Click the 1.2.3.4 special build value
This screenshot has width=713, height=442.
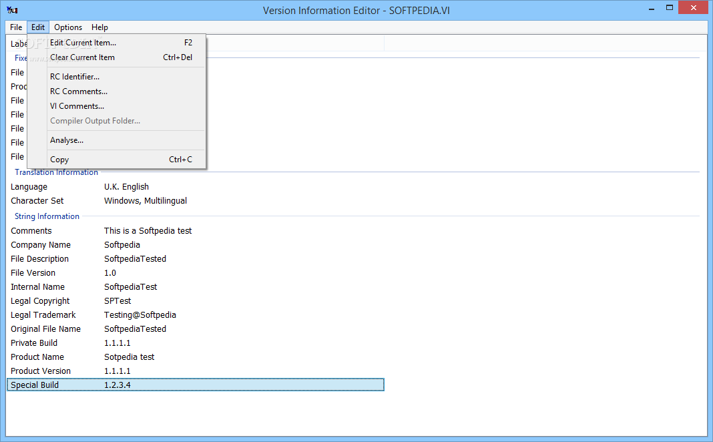117,385
